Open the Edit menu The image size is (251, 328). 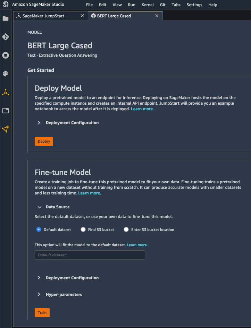(102, 5)
